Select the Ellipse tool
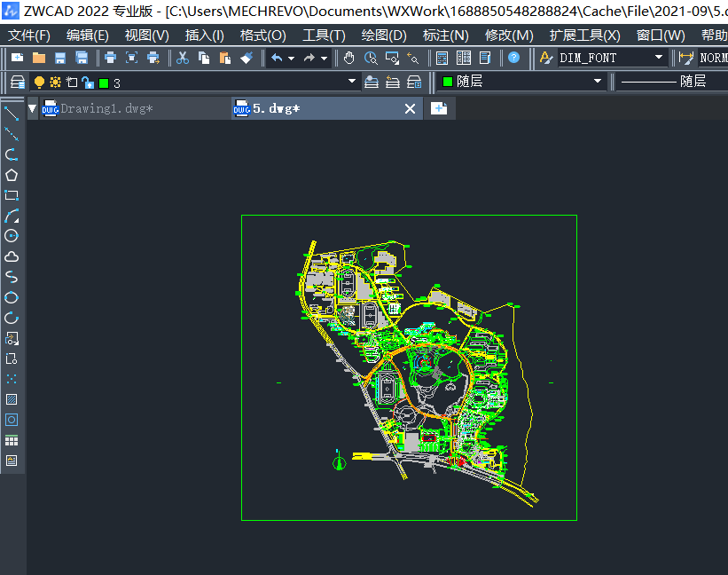Screen dimensions: 728x575 coord(12,297)
